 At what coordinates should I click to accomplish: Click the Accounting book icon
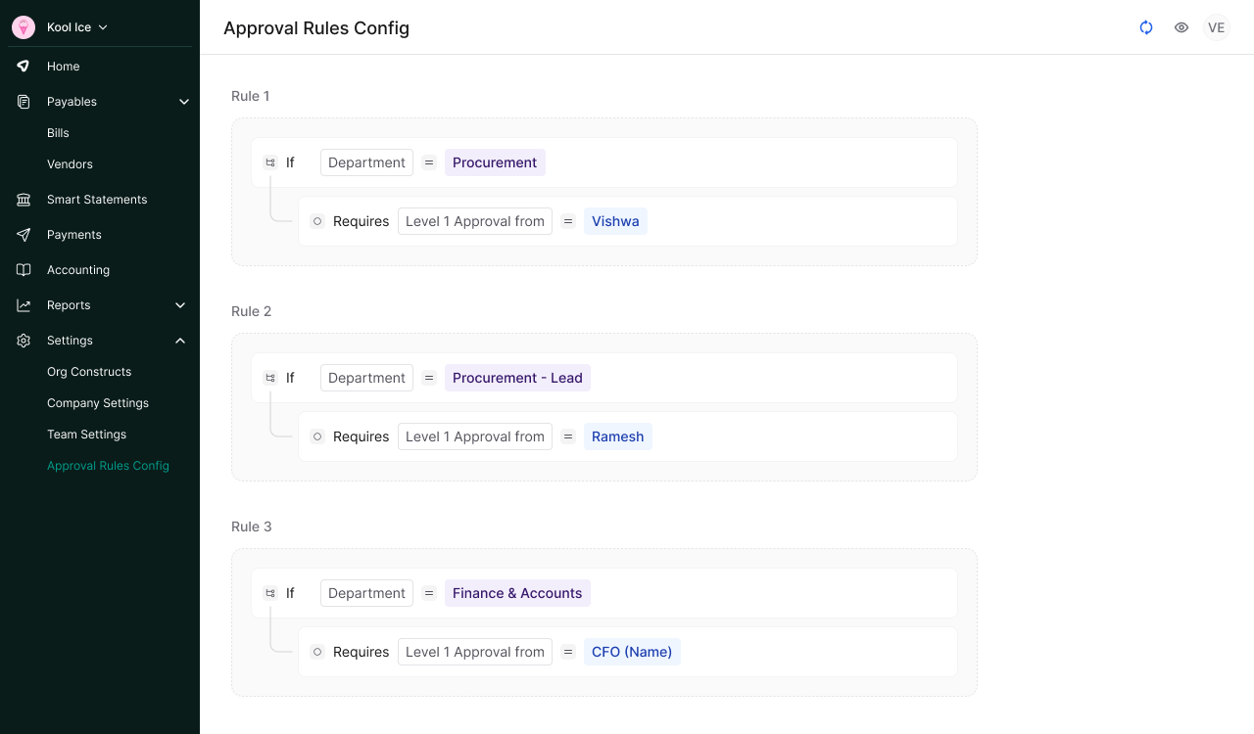coord(23,269)
